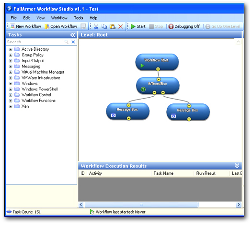The width and height of the screenshot is (252, 225).
Task: Select the If/Then/Else node
Action: 158,86
